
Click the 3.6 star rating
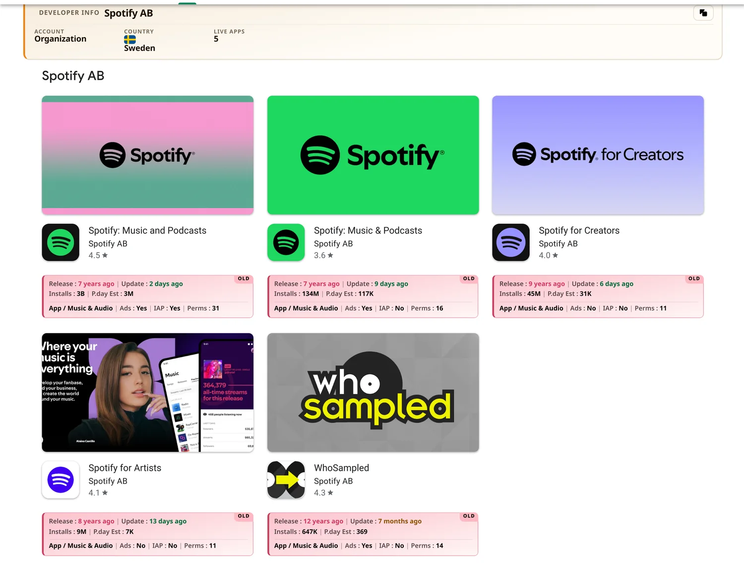(x=323, y=255)
